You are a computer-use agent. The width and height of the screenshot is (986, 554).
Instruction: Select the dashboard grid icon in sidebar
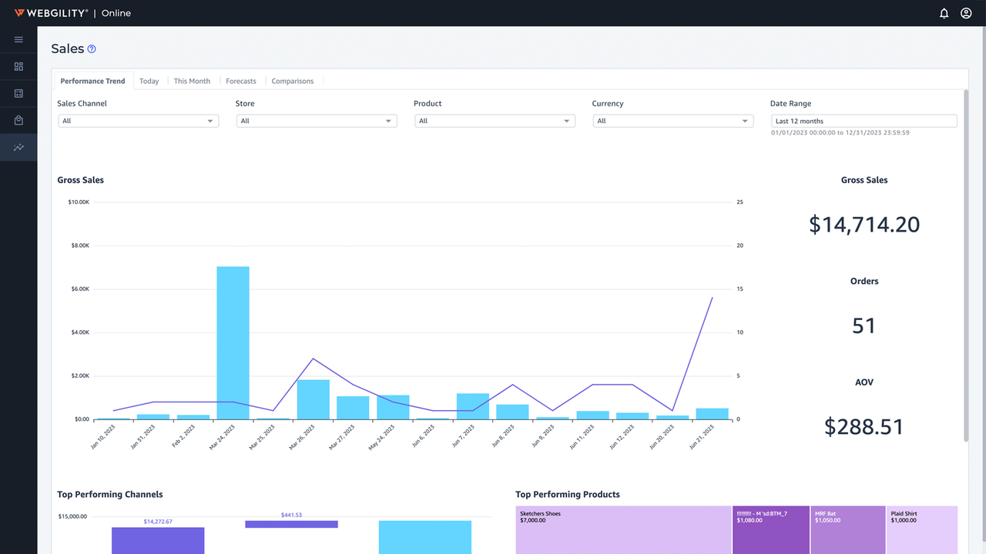pos(18,66)
